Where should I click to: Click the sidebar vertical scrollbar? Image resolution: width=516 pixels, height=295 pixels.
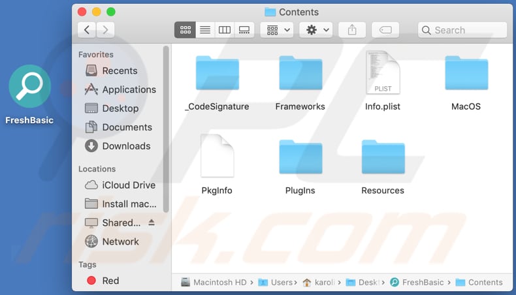click(166, 129)
